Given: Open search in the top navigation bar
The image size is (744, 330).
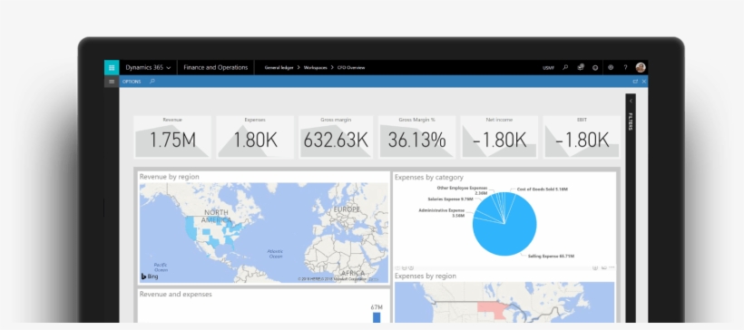Looking at the screenshot, I should tap(565, 67).
